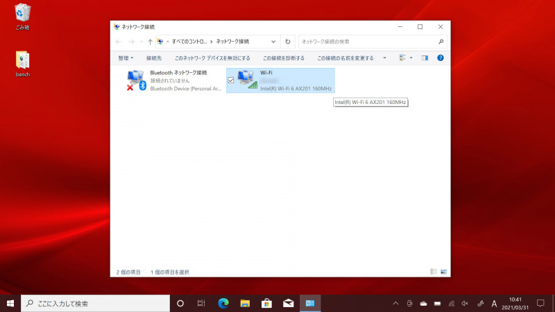Click the OneDrive cloud tray icon

tap(423, 304)
